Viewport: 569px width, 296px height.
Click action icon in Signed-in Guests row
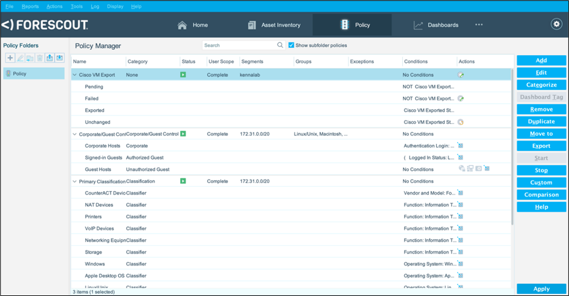tap(460, 157)
